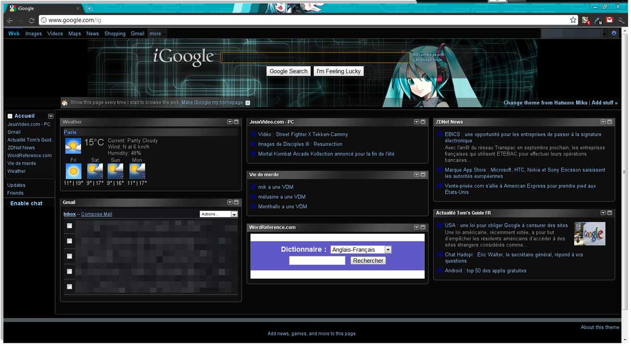Viewport: 631px width, 346px height.
Task: Minimize the Weather widget
Action: 236,121
